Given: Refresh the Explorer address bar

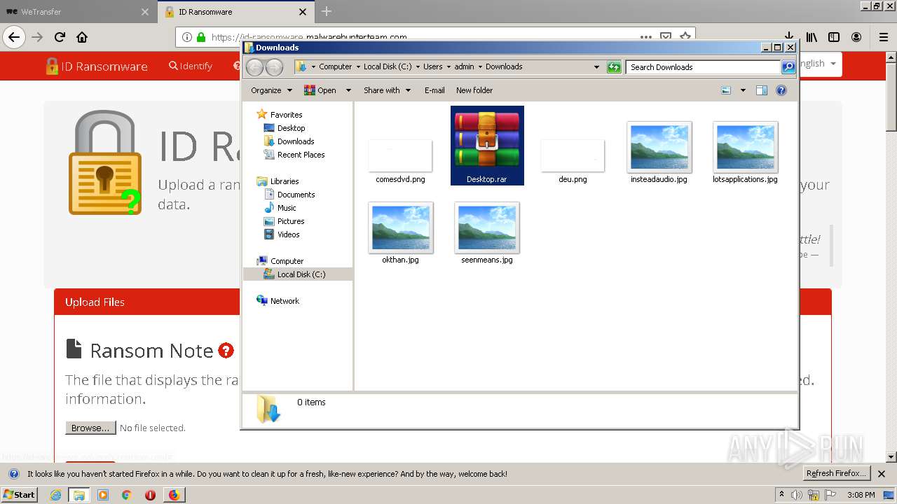Looking at the screenshot, I should click(614, 67).
